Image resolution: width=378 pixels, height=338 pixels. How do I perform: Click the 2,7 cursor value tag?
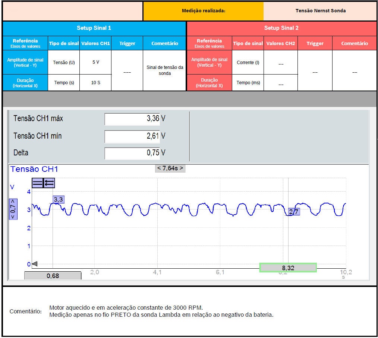294,212
